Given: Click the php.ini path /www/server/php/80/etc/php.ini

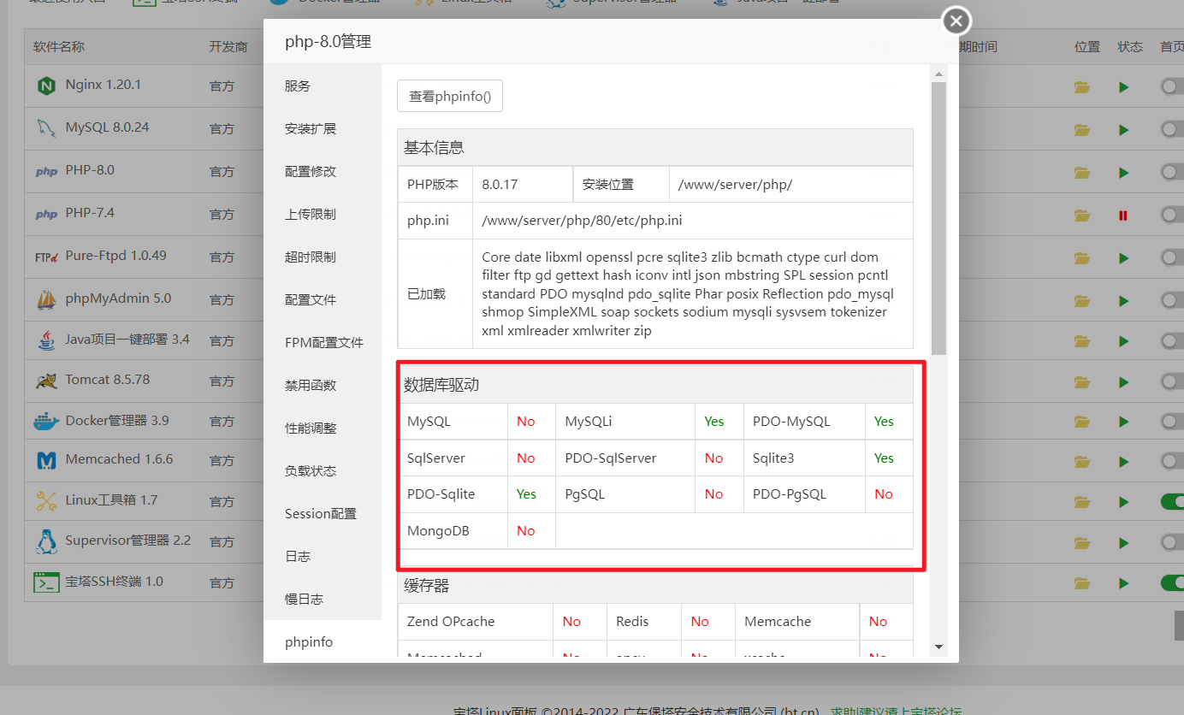Looking at the screenshot, I should [582, 220].
